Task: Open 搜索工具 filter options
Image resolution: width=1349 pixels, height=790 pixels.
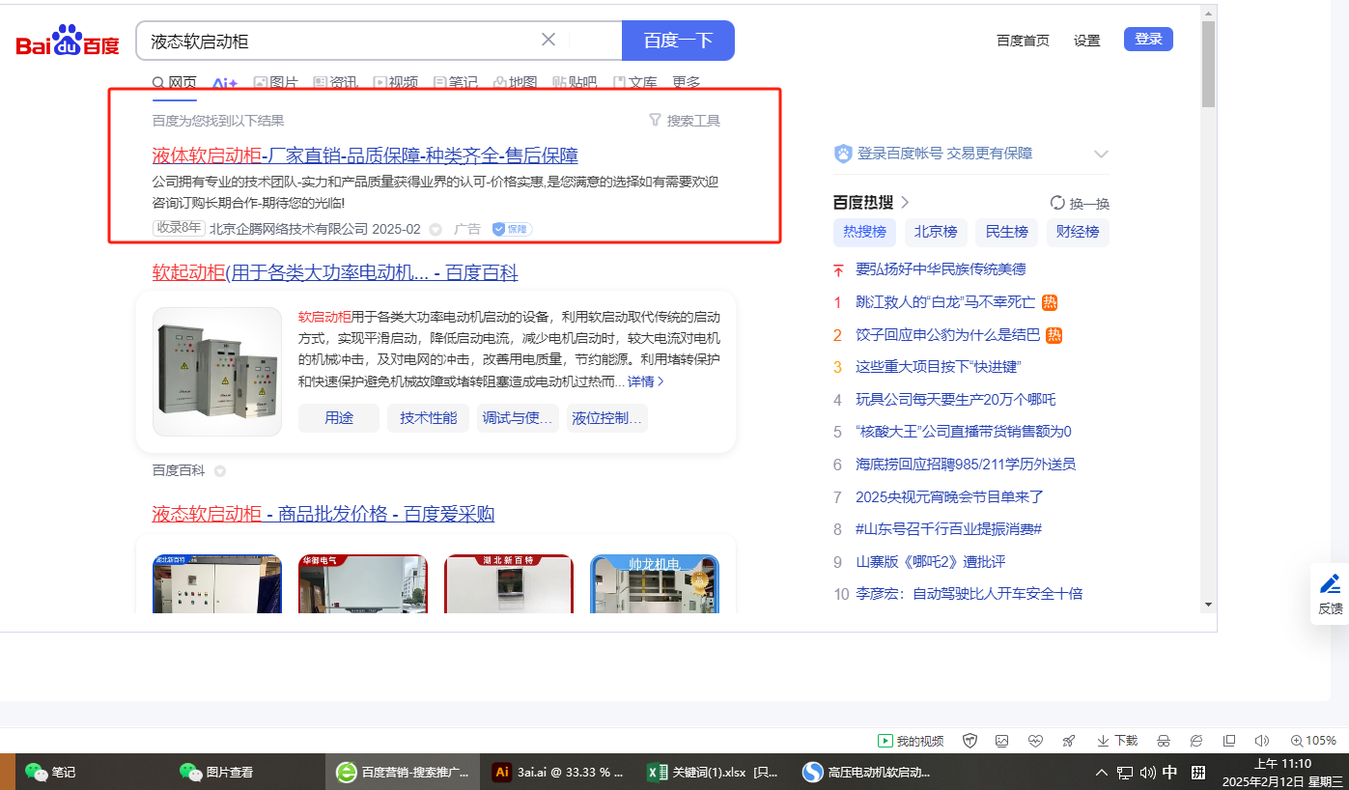Action: click(684, 121)
